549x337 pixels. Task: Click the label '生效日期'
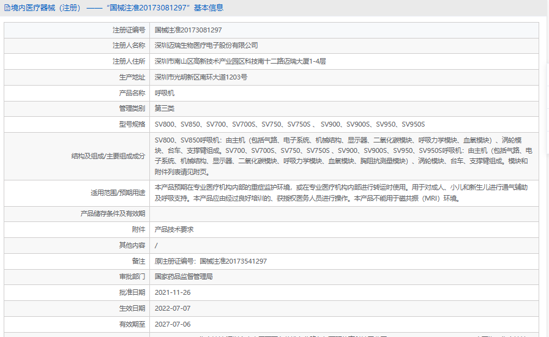(132, 308)
